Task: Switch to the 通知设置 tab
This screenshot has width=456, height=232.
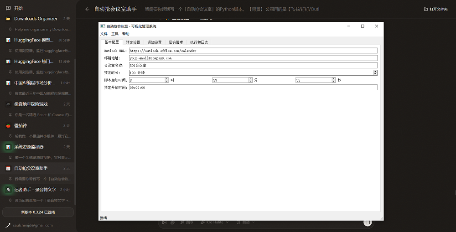Action: (155, 42)
